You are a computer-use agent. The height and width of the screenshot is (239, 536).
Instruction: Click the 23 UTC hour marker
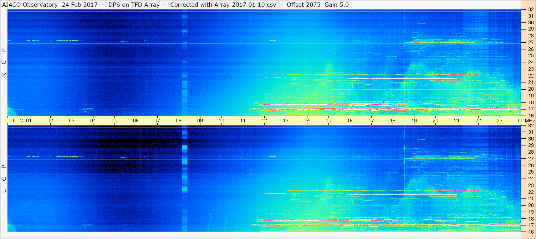click(x=500, y=121)
